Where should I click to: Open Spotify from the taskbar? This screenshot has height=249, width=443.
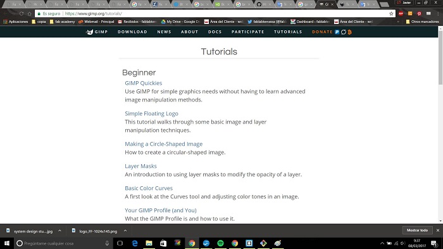tap(220, 243)
